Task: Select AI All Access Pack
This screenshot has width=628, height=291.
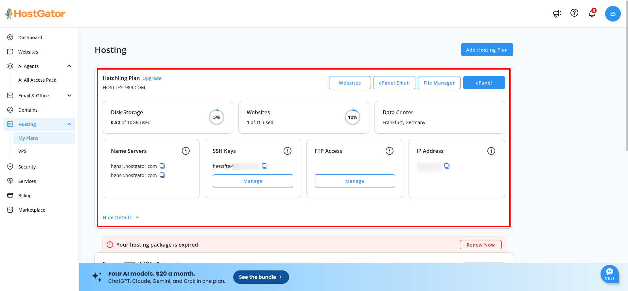Action: click(37, 80)
